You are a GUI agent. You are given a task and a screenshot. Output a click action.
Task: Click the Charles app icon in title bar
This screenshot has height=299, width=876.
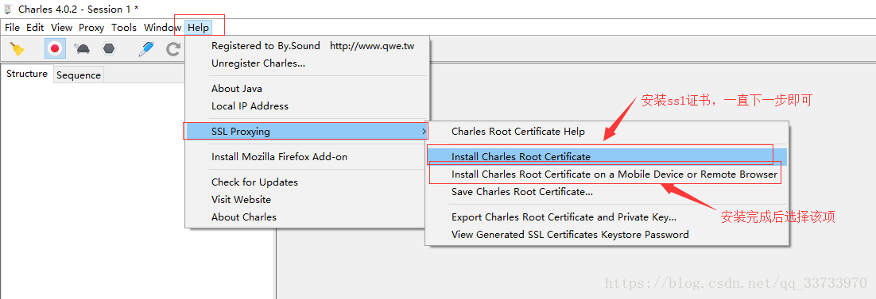tap(8, 9)
